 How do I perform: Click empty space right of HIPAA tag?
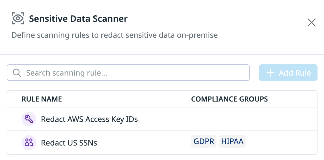click(x=280, y=142)
